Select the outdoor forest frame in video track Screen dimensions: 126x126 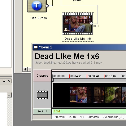(x=113, y=95)
